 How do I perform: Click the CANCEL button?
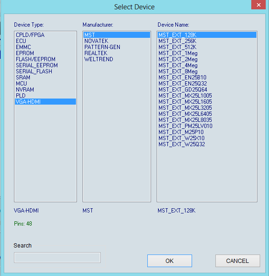point(238,261)
